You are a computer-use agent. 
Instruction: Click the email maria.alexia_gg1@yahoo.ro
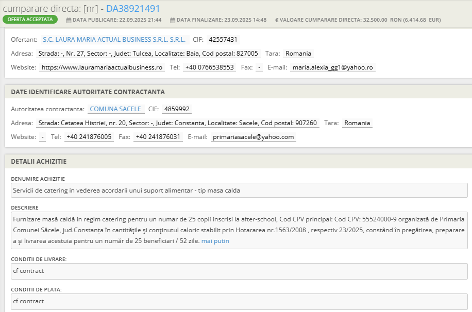coord(333,67)
